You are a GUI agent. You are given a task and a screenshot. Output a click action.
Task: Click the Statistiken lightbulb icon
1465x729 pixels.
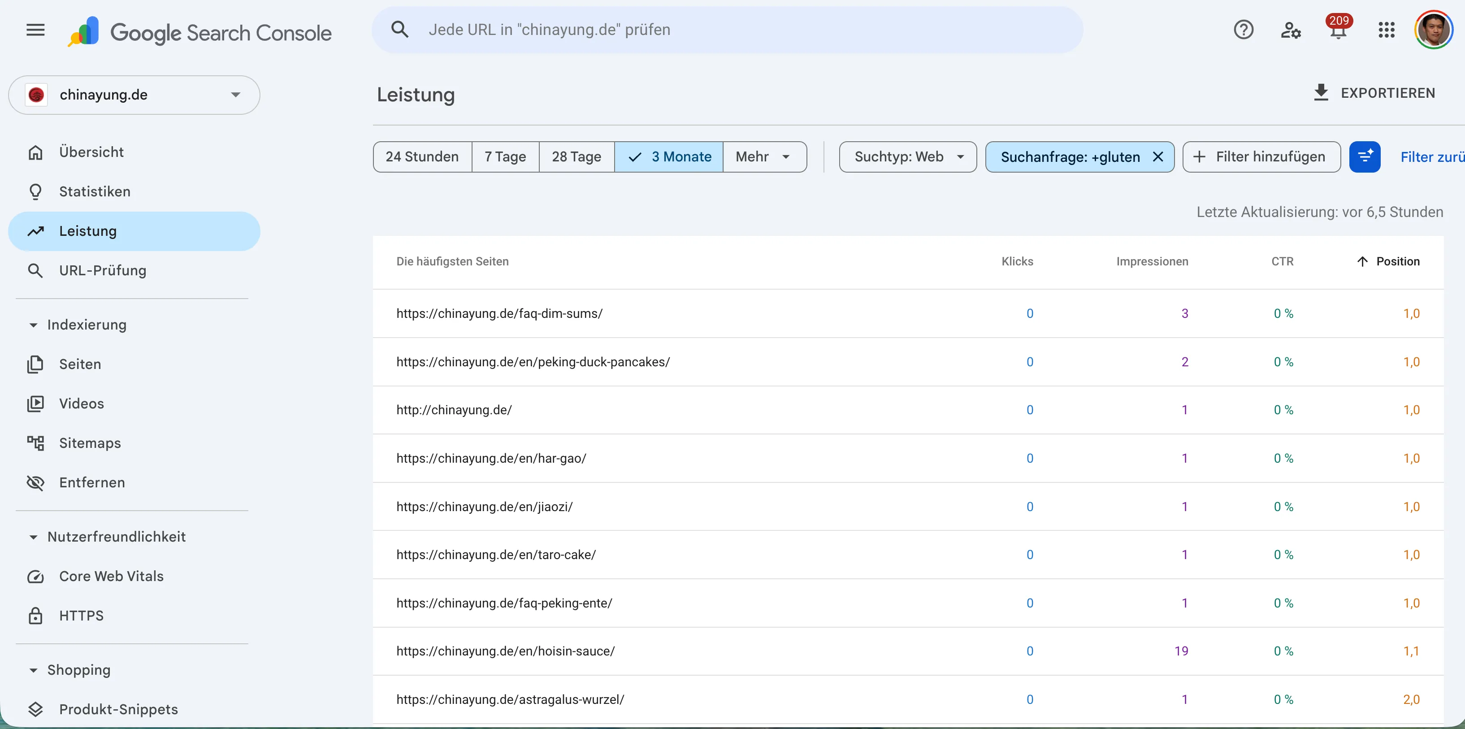[x=35, y=191]
